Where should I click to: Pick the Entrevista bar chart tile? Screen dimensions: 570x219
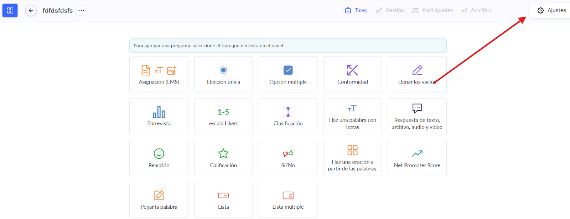pos(159,116)
